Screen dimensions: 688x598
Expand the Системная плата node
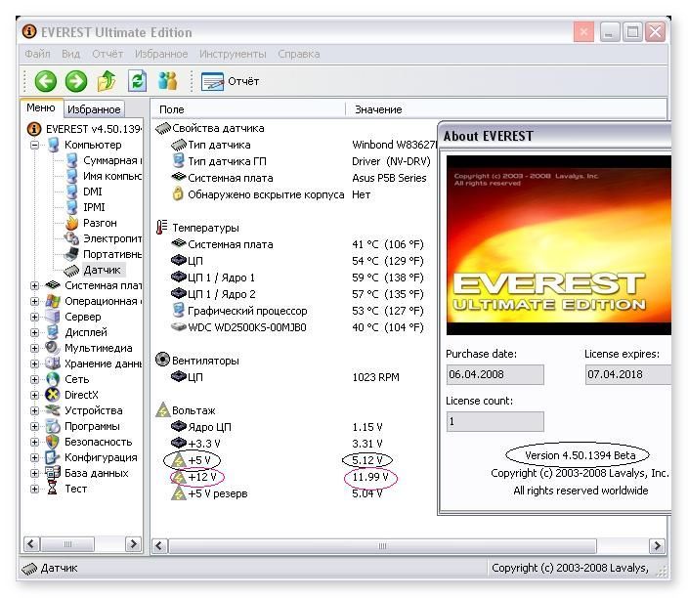coord(34,285)
